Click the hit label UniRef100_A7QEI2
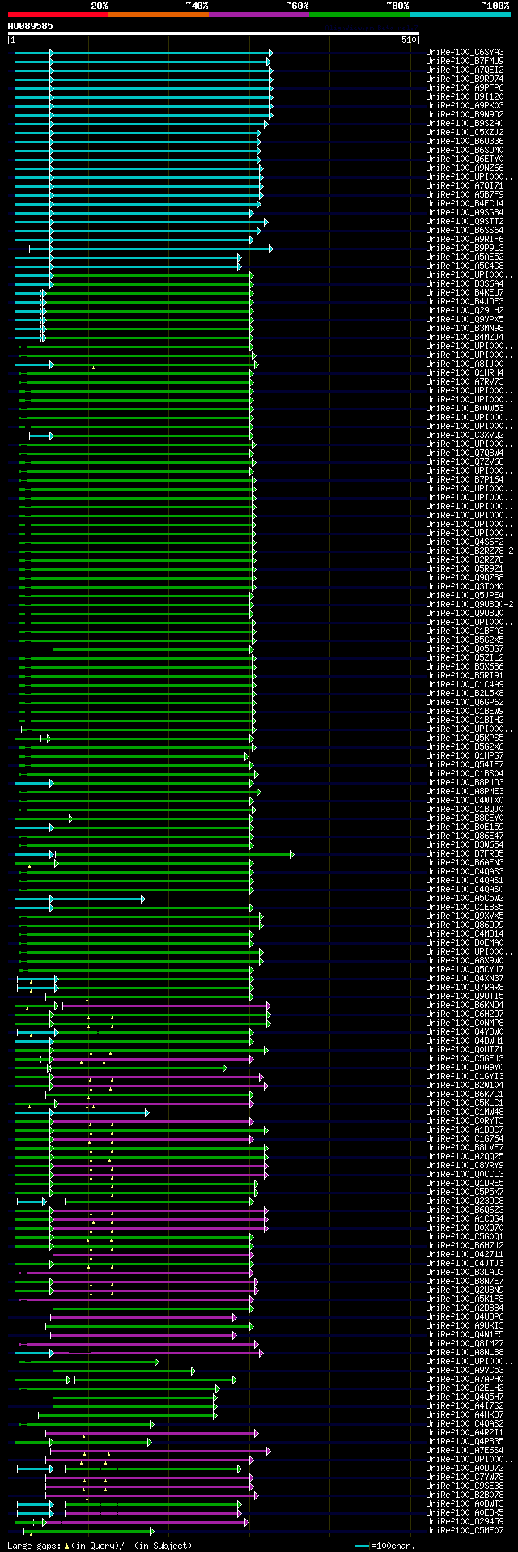 click(465, 70)
